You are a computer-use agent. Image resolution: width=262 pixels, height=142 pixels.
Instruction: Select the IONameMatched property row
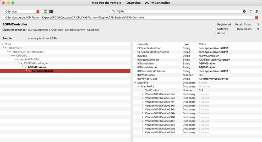[x=197, y=67]
